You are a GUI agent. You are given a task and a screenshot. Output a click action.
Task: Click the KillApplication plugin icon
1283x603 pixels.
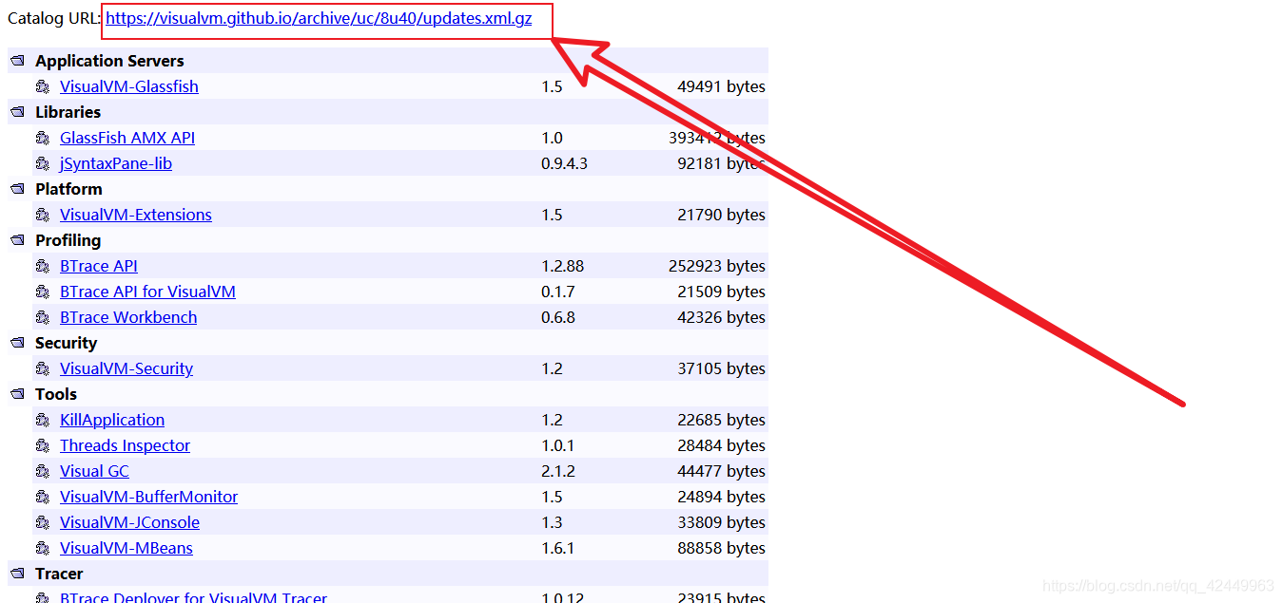coord(43,420)
